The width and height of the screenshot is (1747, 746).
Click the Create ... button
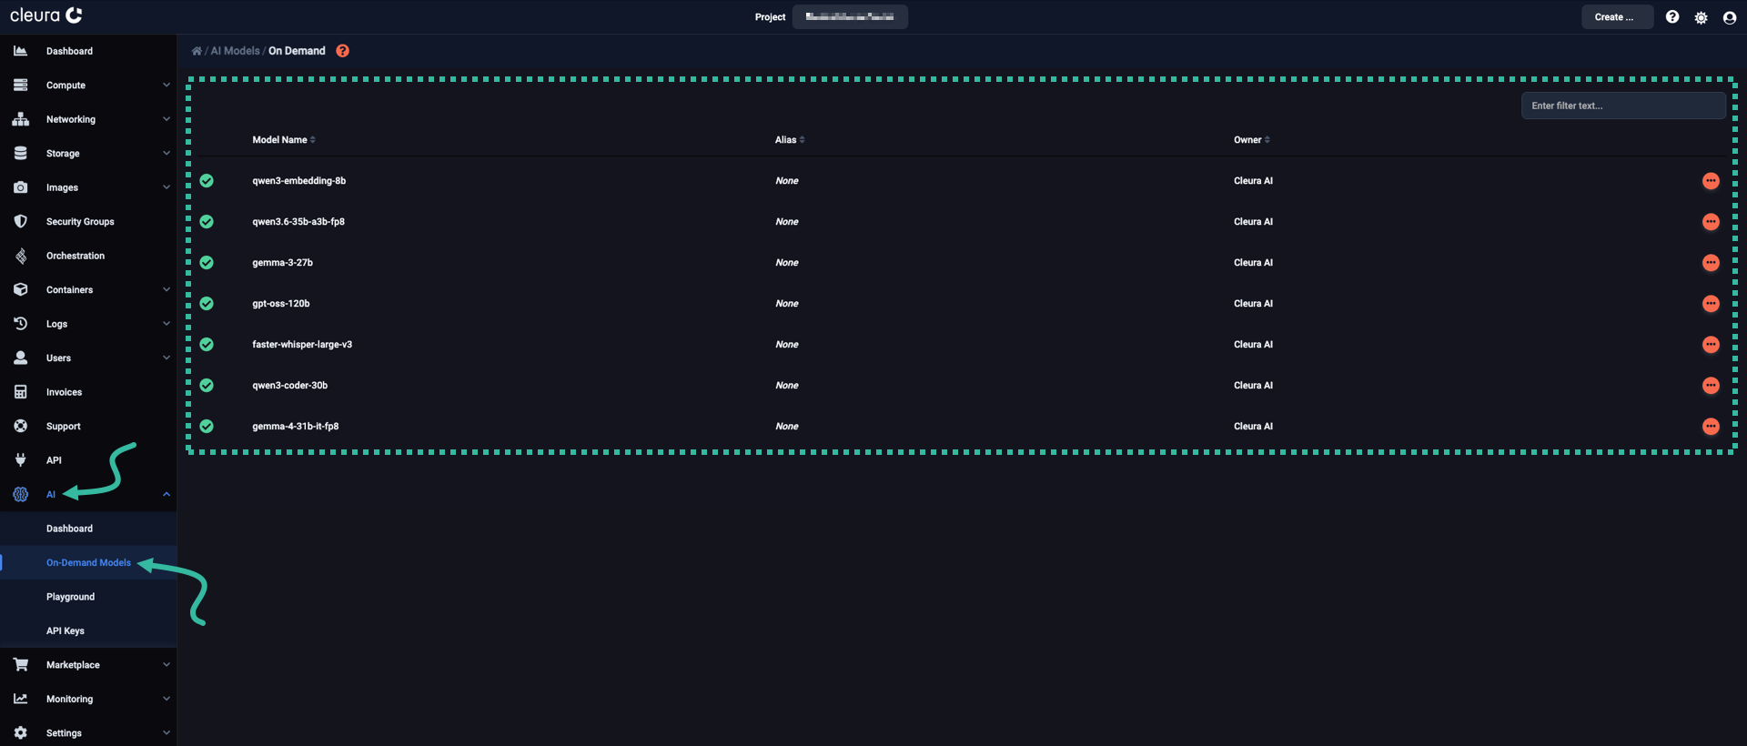(x=1617, y=17)
